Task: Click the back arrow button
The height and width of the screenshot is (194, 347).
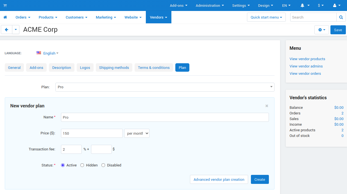Action: pyautogui.click(x=7, y=30)
